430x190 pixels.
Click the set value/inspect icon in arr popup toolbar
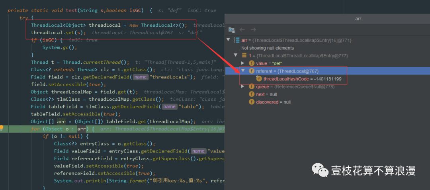point(231,30)
